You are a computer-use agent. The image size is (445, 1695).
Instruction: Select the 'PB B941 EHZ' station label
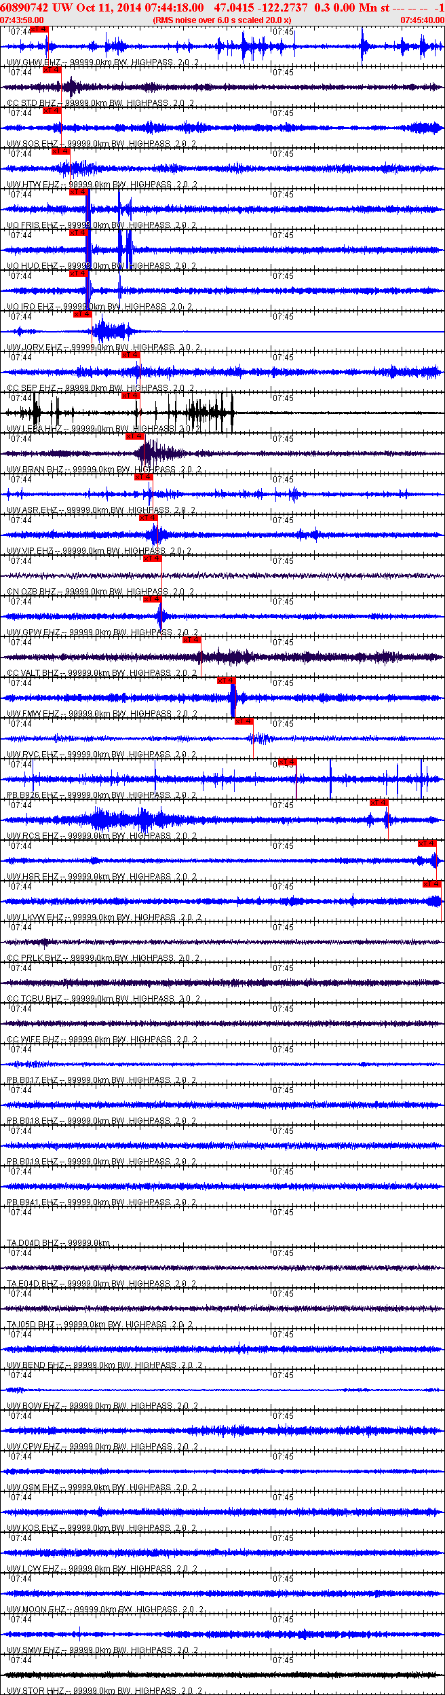33,1202
